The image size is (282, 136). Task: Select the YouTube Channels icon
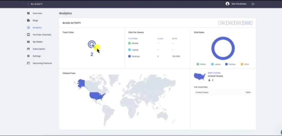28,35
